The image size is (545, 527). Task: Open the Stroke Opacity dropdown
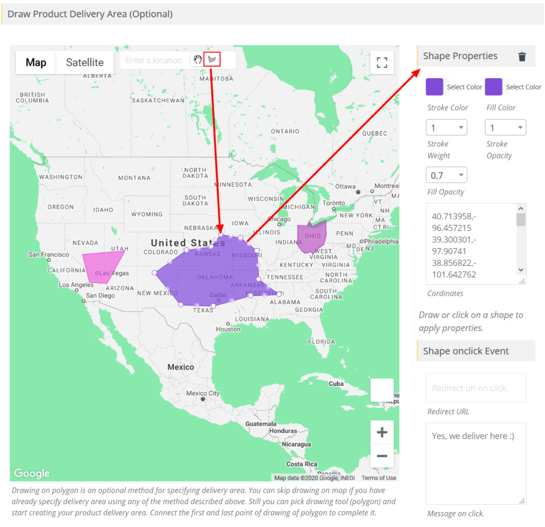tap(505, 127)
